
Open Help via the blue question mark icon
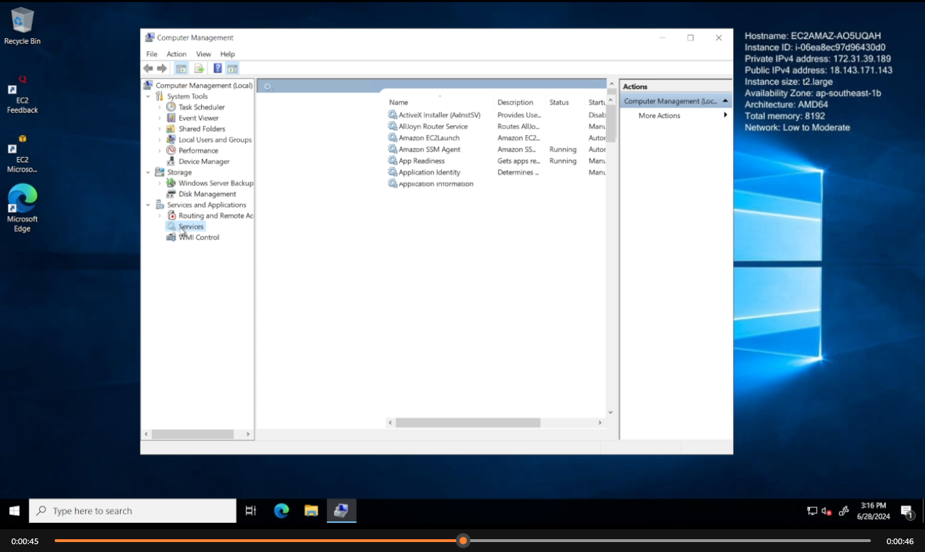[x=217, y=68]
